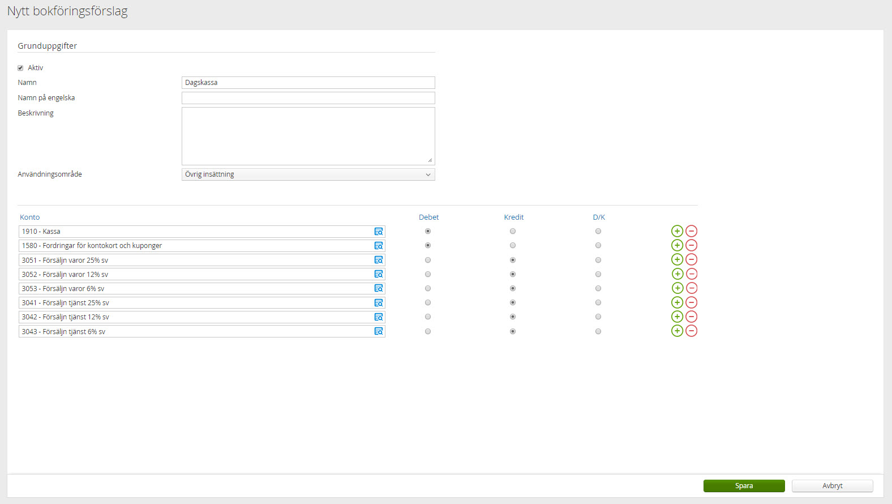Expand the Användningsområde dropdown

(308, 174)
